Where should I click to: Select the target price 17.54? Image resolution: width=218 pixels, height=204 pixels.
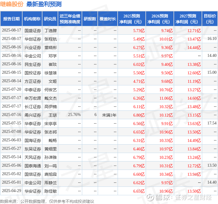pos(212,123)
